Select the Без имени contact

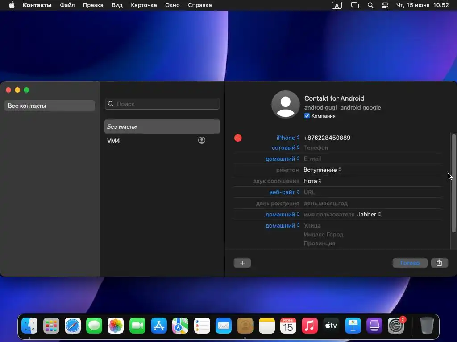[x=162, y=126]
